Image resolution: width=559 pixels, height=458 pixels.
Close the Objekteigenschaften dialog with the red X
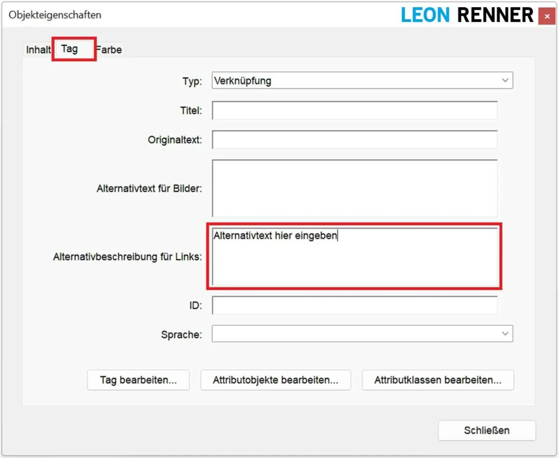[x=546, y=16]
